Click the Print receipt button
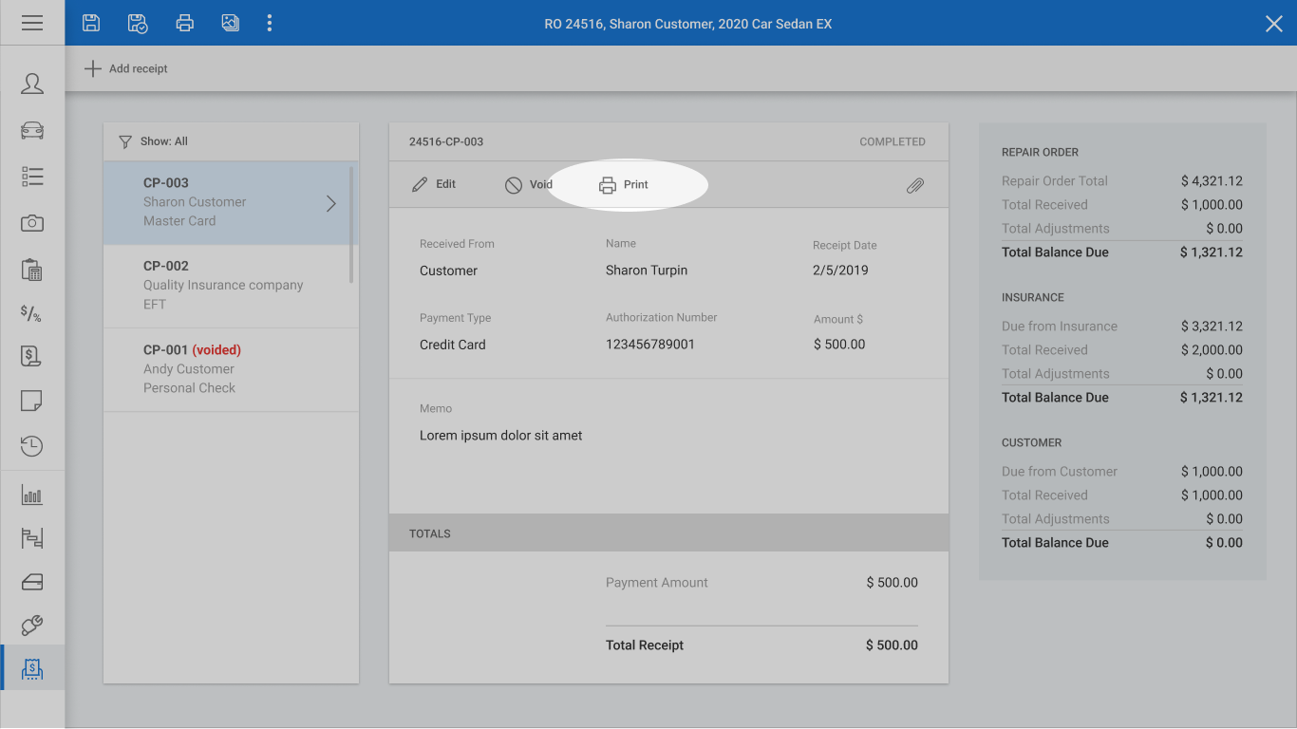The width and height of the screenshot is (1297, 729). (624, 185)
